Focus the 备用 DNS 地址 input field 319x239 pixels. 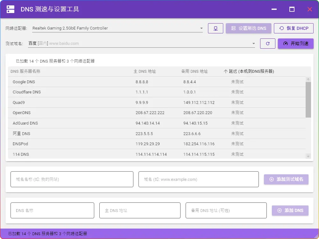226,210
